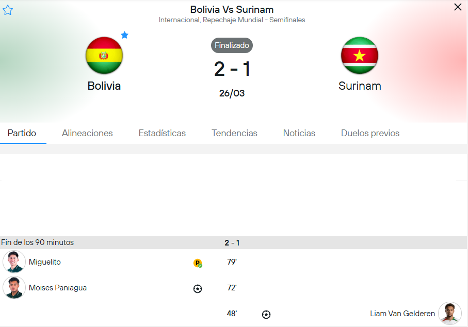Image resolution: width=468 pixels, height=327 pixels.
Task: Go to the Noticias tab
Action: coord(299,133)
